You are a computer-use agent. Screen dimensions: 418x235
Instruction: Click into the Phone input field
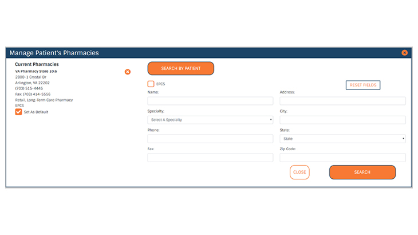coord(210,139)
